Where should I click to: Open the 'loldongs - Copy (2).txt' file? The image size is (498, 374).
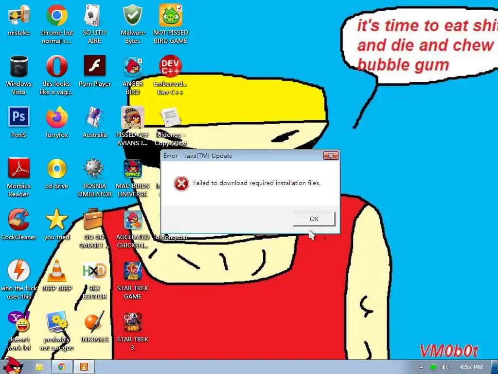[x=171, y=126]
